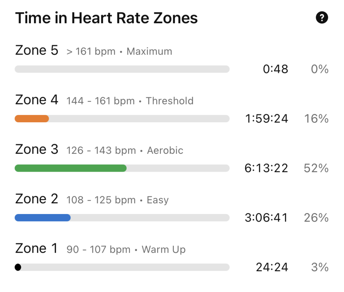Click the 0:48 Zone 5 duration
Viewport: 344px width, 292px height.
click(x=275, y=69)
